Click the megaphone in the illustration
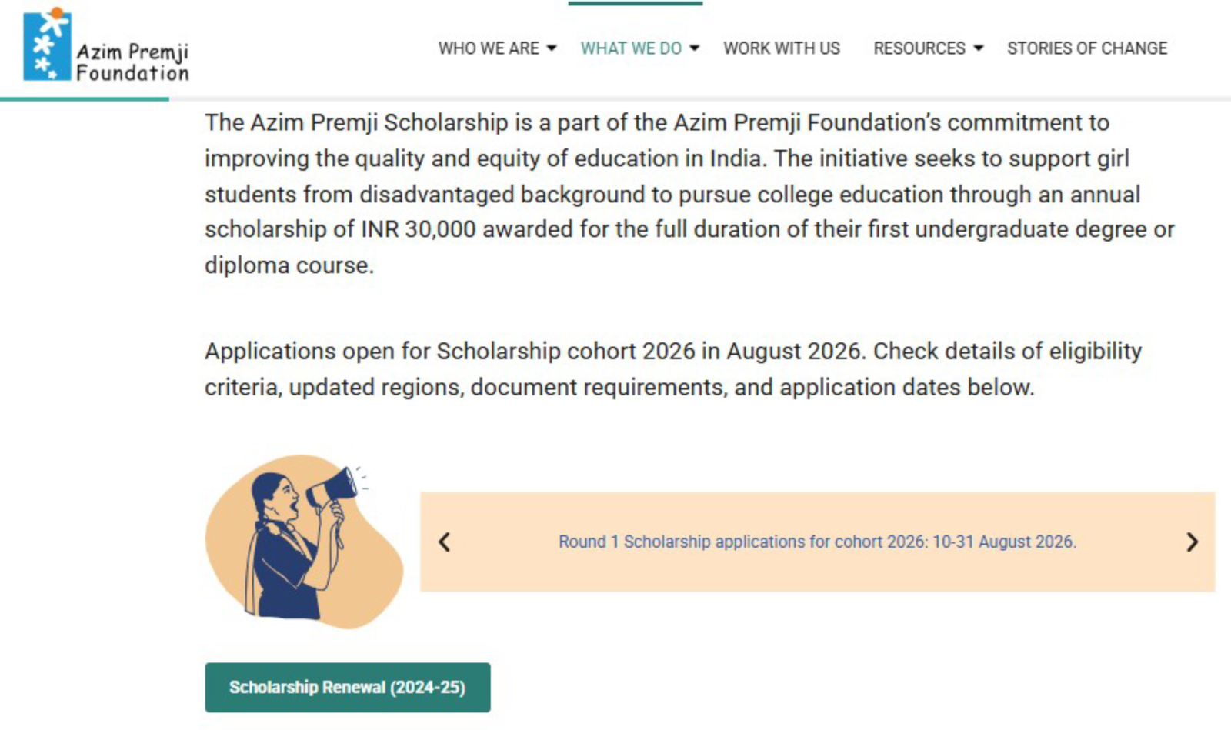 [x=333, y=488]
